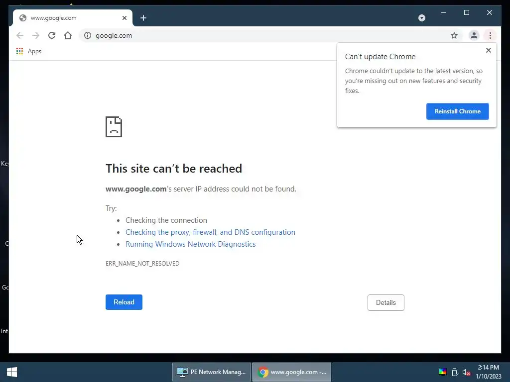The height and width of the screenshot is (382, 510).
Task: Bookmark this page with the star icon
Action: point(454,35)
